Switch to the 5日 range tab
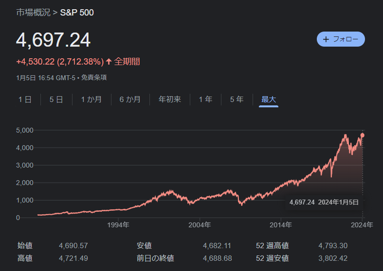 point(56,100)
